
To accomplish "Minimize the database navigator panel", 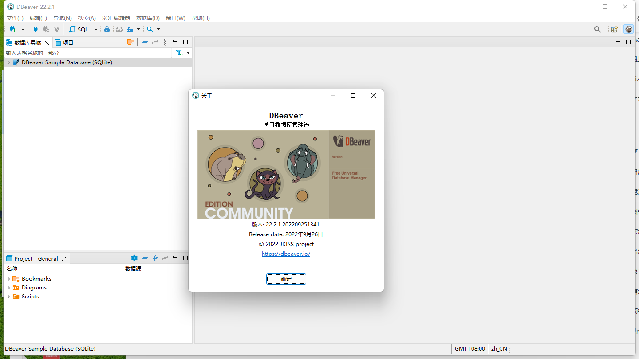I will [x=175, y=42].
